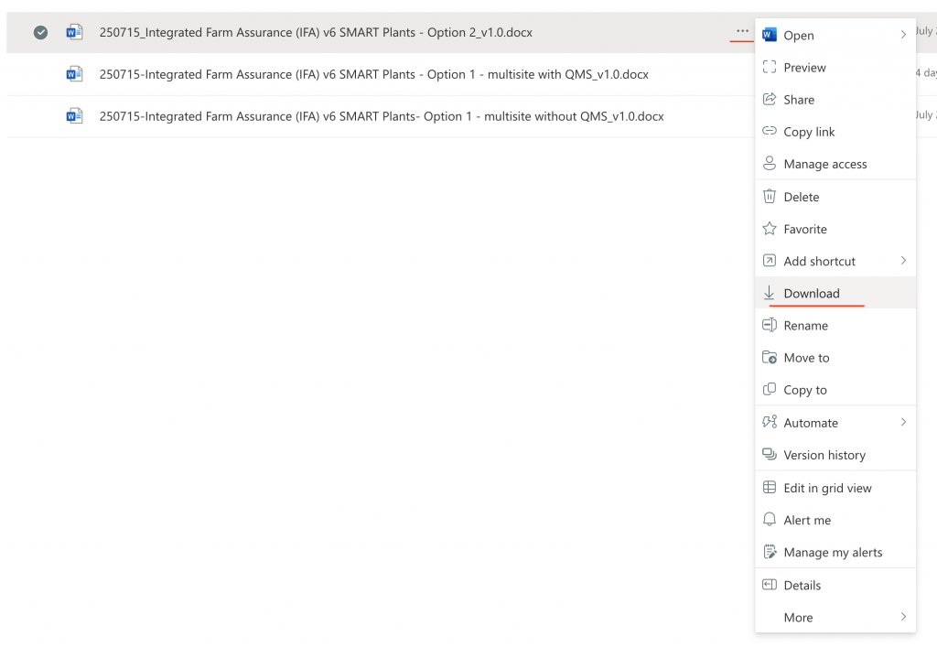Click the chain link icon for Copy link
937x658 pixels.
point(770,132)
